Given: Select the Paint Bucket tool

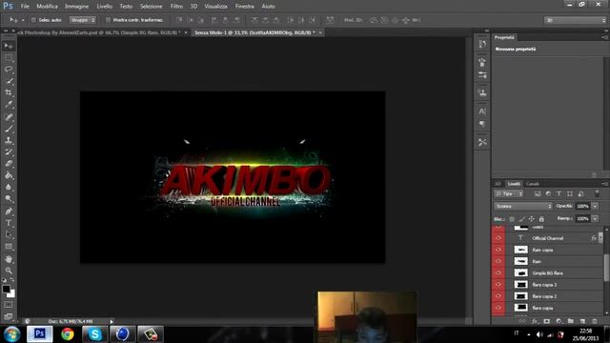Looking at the screenshot, I should click(9, 175).
